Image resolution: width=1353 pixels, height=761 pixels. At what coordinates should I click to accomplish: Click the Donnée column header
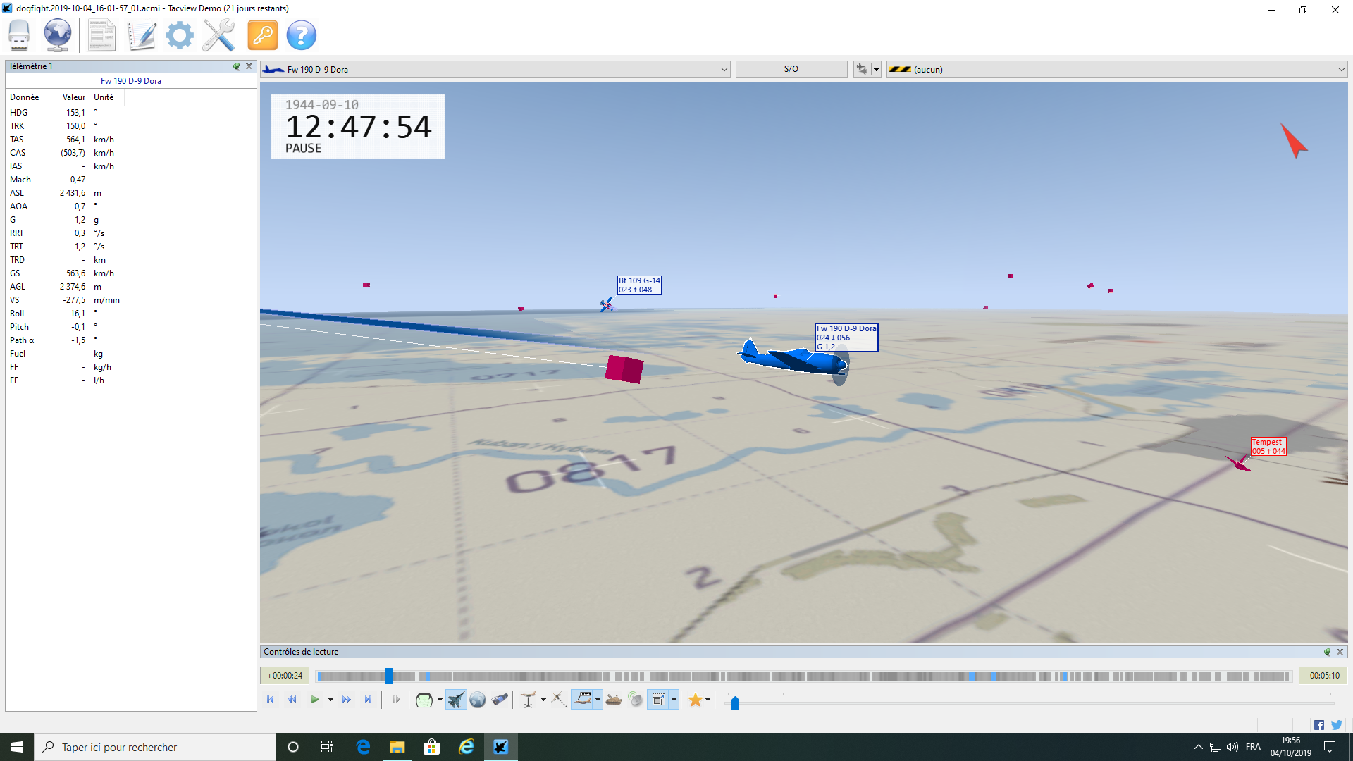25,97
